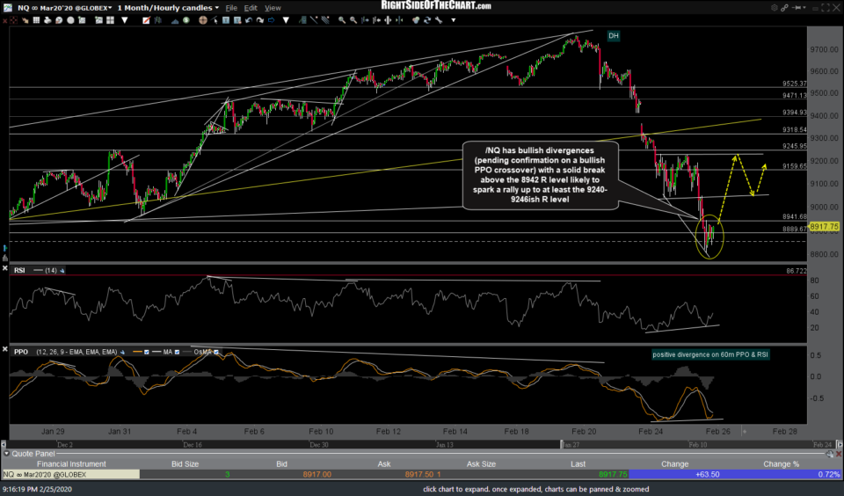Open the PPO parameters settings pin
The image size is (844, 496).
[x=123, y=352]
